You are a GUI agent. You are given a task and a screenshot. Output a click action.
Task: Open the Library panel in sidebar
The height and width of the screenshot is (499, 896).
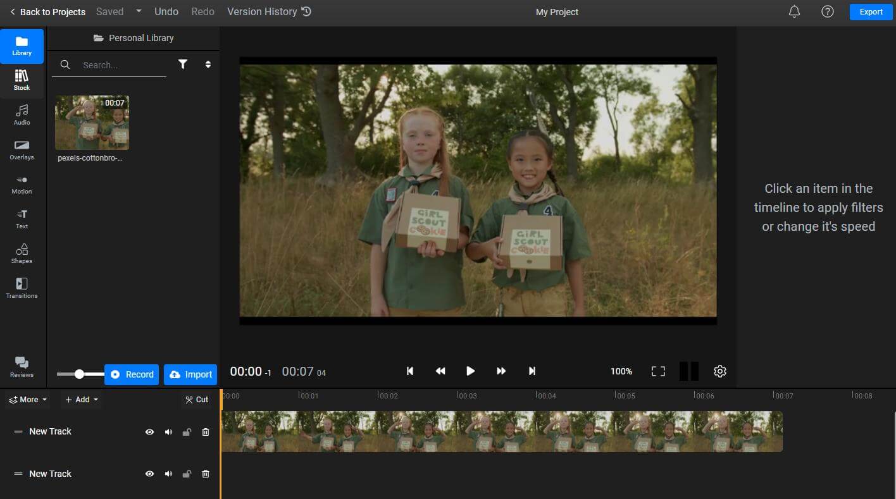22,46
